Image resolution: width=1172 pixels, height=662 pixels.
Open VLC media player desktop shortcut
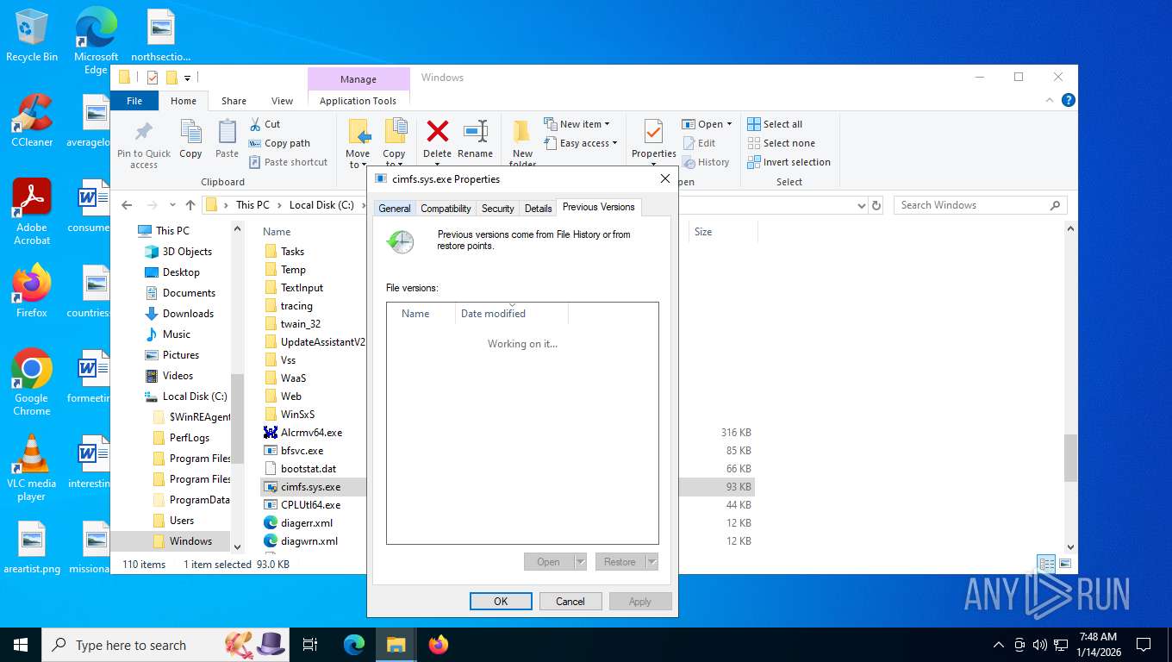32,468
